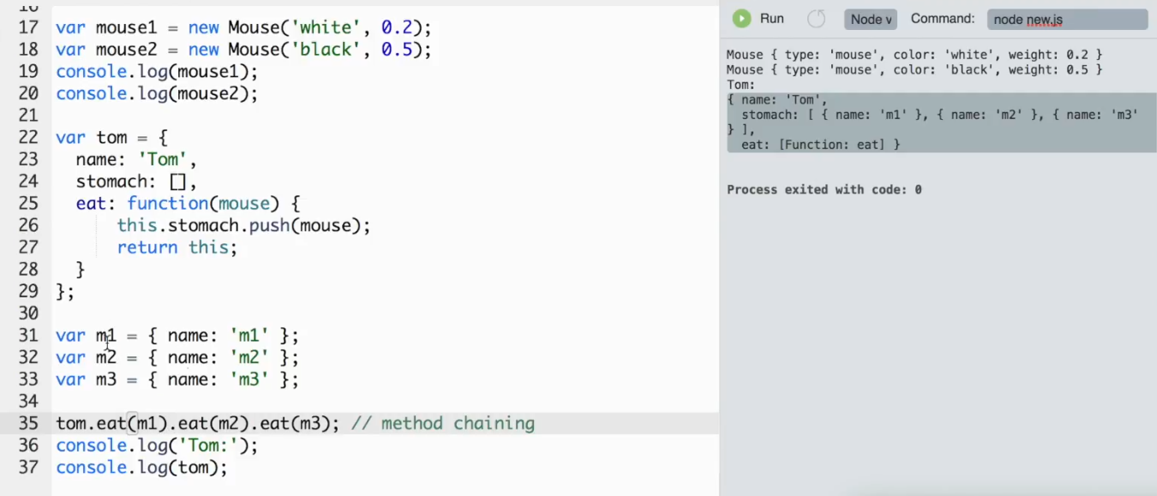Open the Node version dropdown
Screen dimensions: 1157x496
pos(871,19)
